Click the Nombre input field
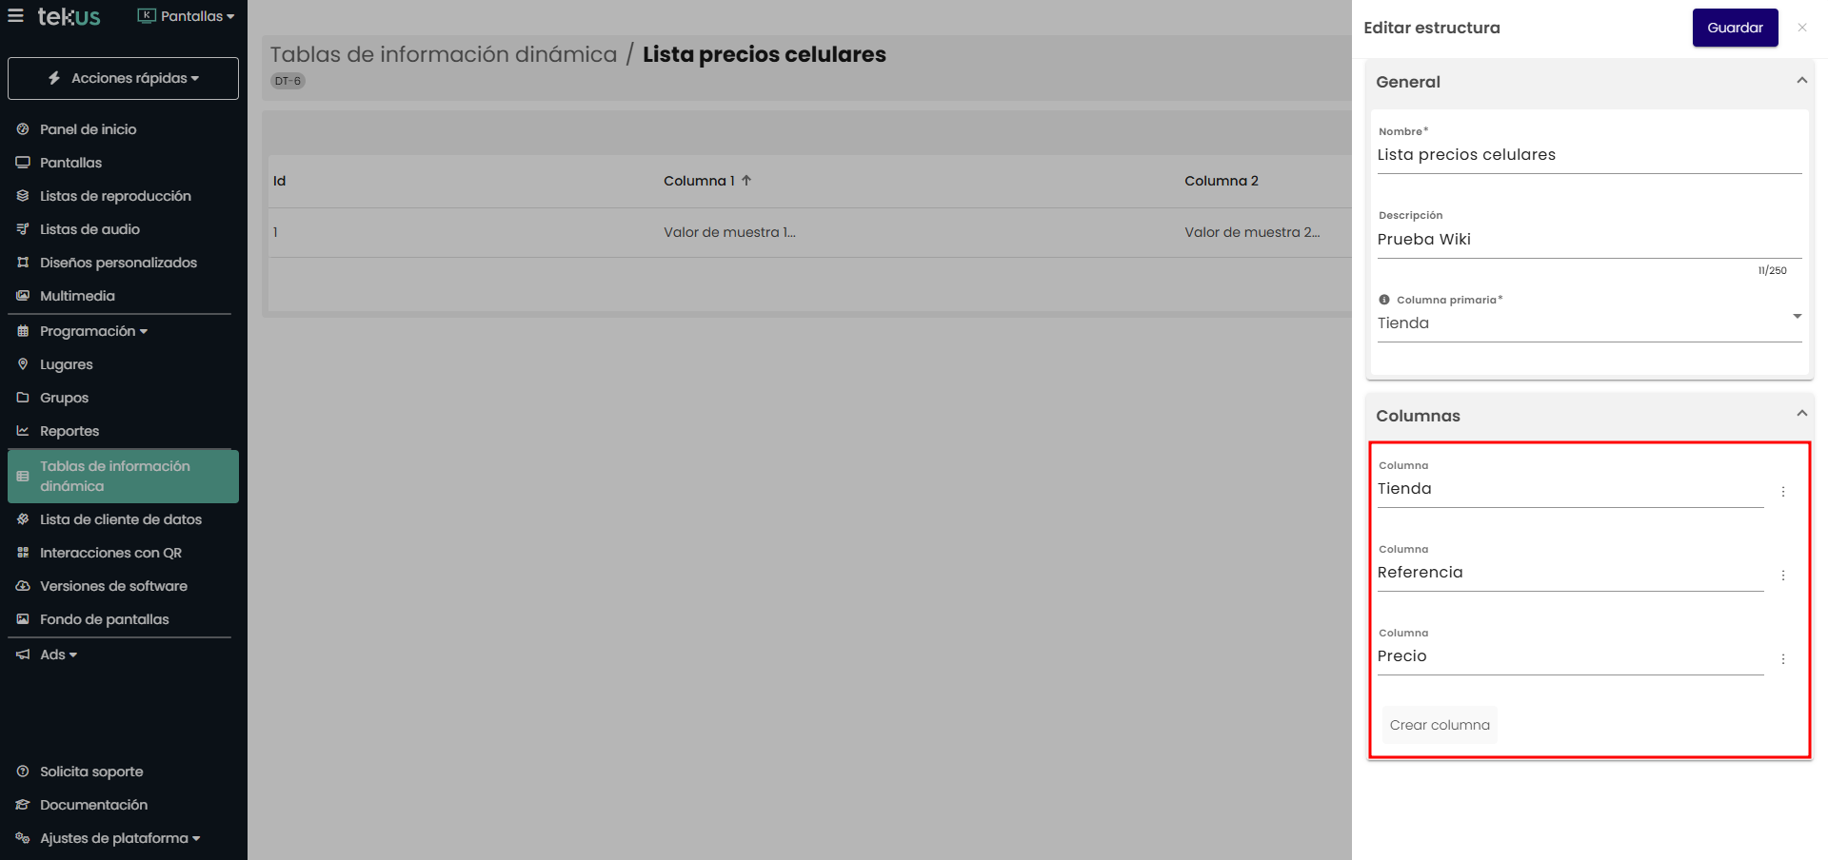This screenshot has width=1828, height=860. coord(1588,155)
